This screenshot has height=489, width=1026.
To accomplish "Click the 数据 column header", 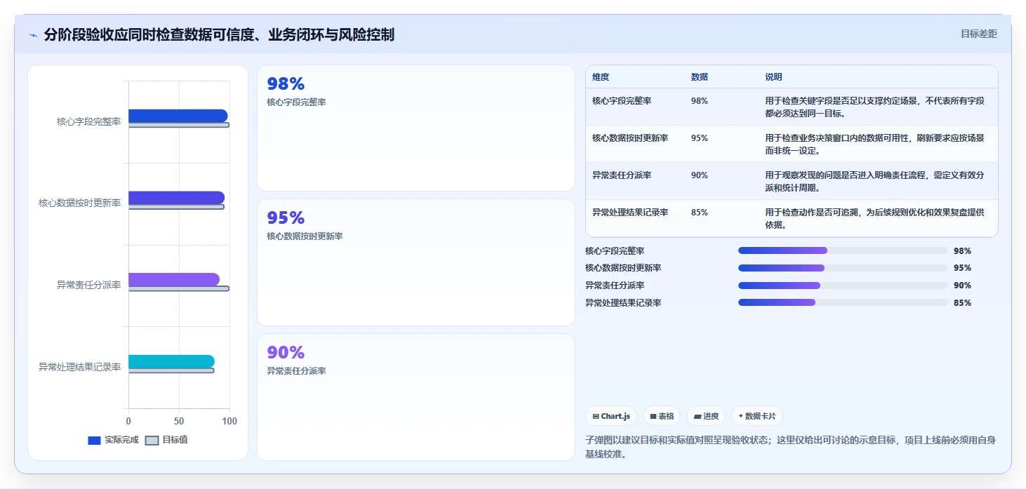I will (700, 77).
